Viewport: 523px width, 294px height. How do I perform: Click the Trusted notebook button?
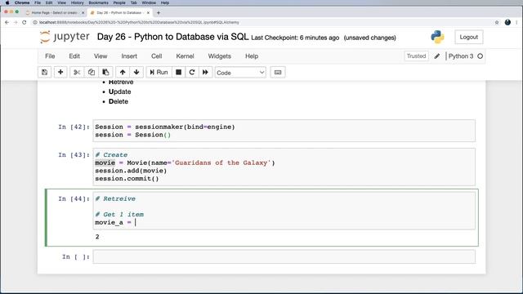416,56
